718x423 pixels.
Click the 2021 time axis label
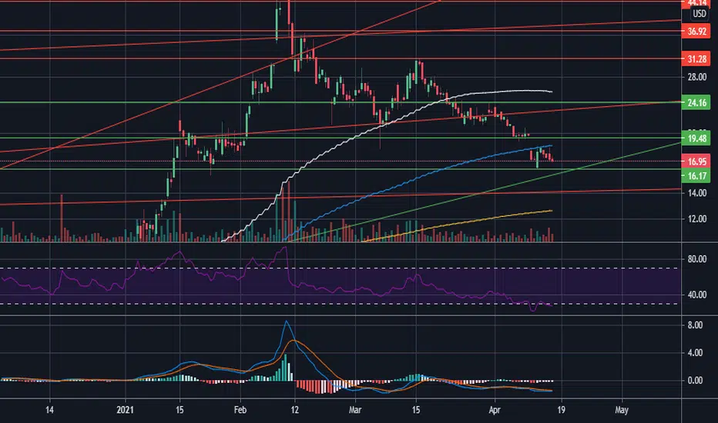tap(125, 410)
